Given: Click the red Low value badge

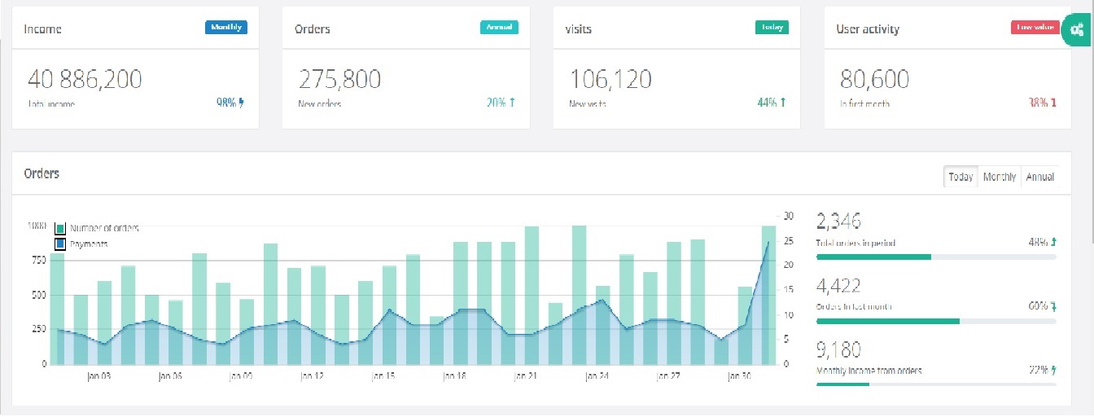Looking at the screenshot, I should tap(1035, 27).
